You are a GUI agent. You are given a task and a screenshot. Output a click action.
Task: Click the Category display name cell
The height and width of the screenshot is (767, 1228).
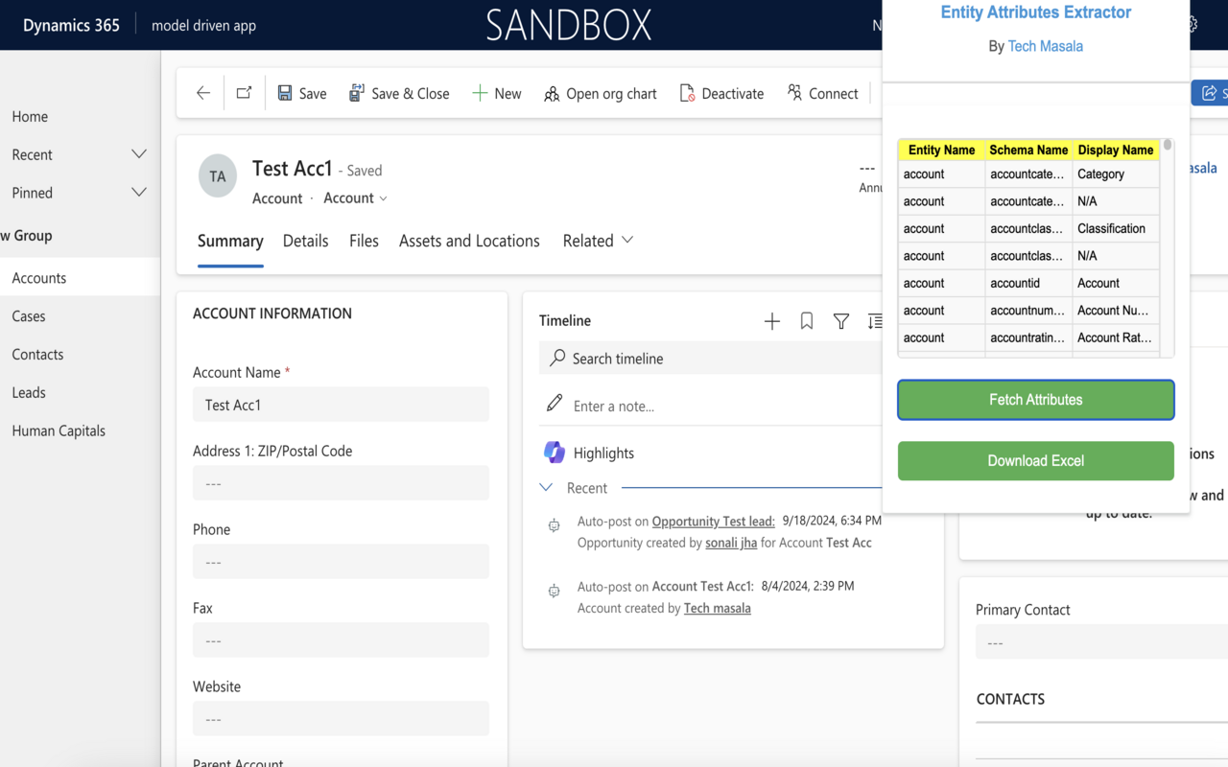click(x=1116, y=174)
